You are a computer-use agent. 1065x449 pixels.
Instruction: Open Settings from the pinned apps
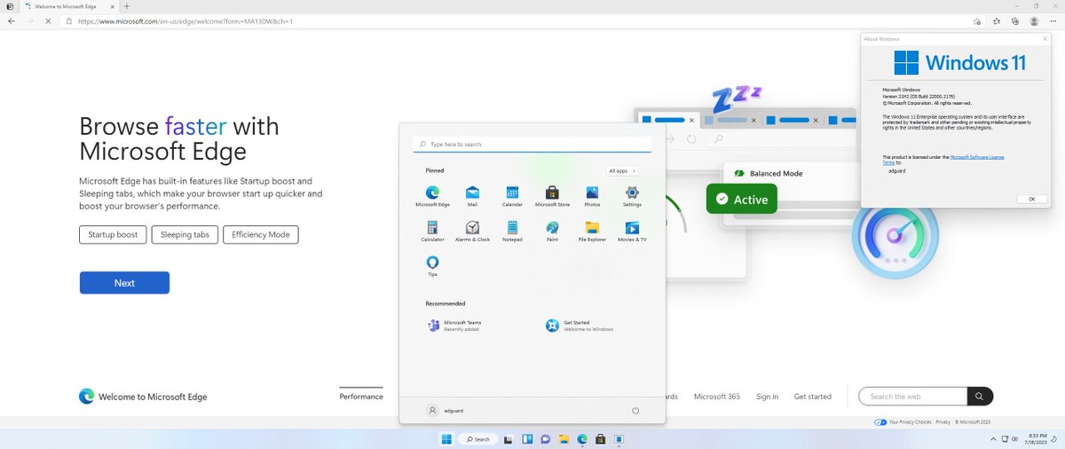coord(632,195)
